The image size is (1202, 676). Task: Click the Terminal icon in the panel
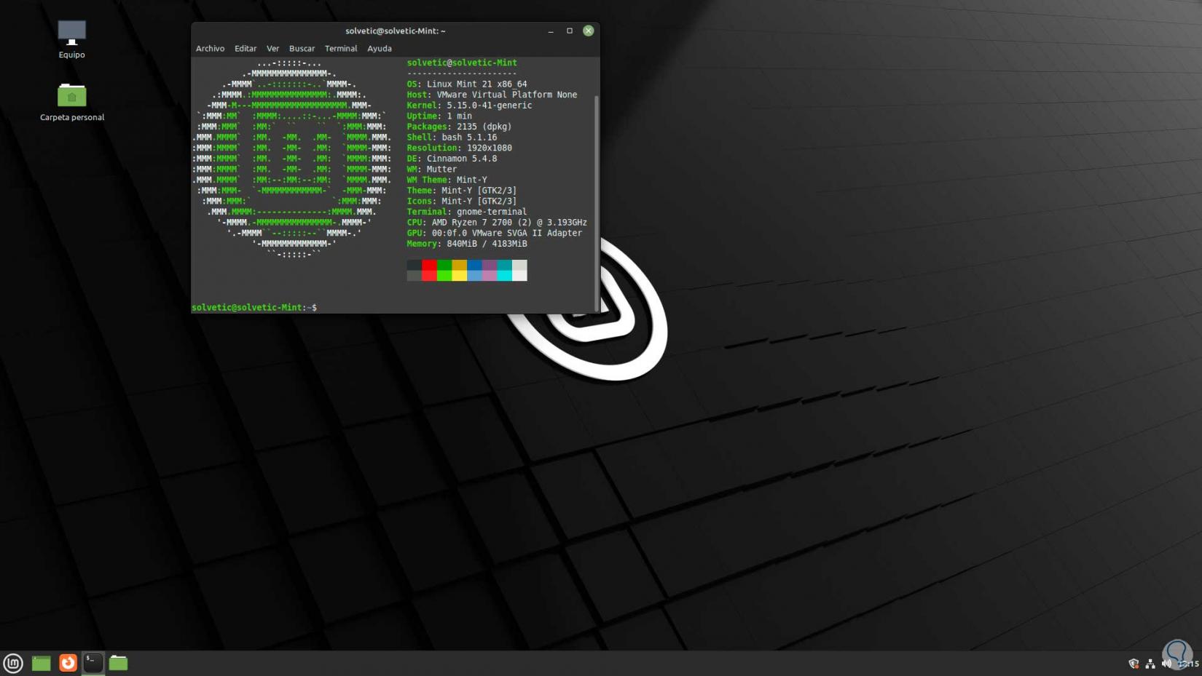[93, 662]
